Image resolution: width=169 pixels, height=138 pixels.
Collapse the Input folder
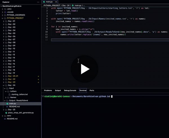tap(5, 88)
